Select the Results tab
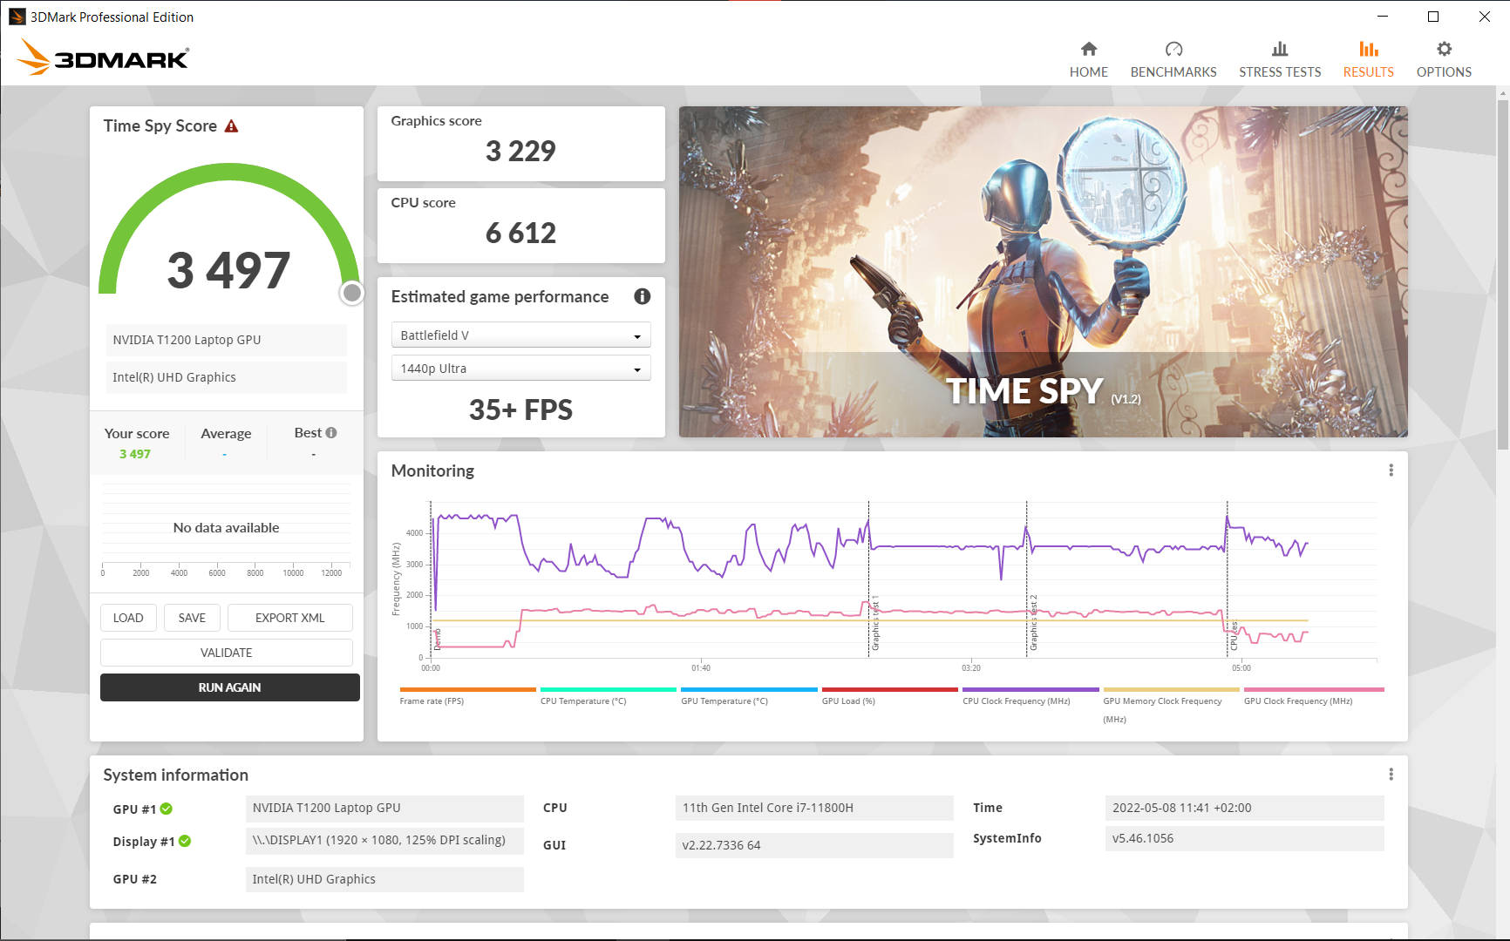The image size is (1510, 941). point(1368,59)
